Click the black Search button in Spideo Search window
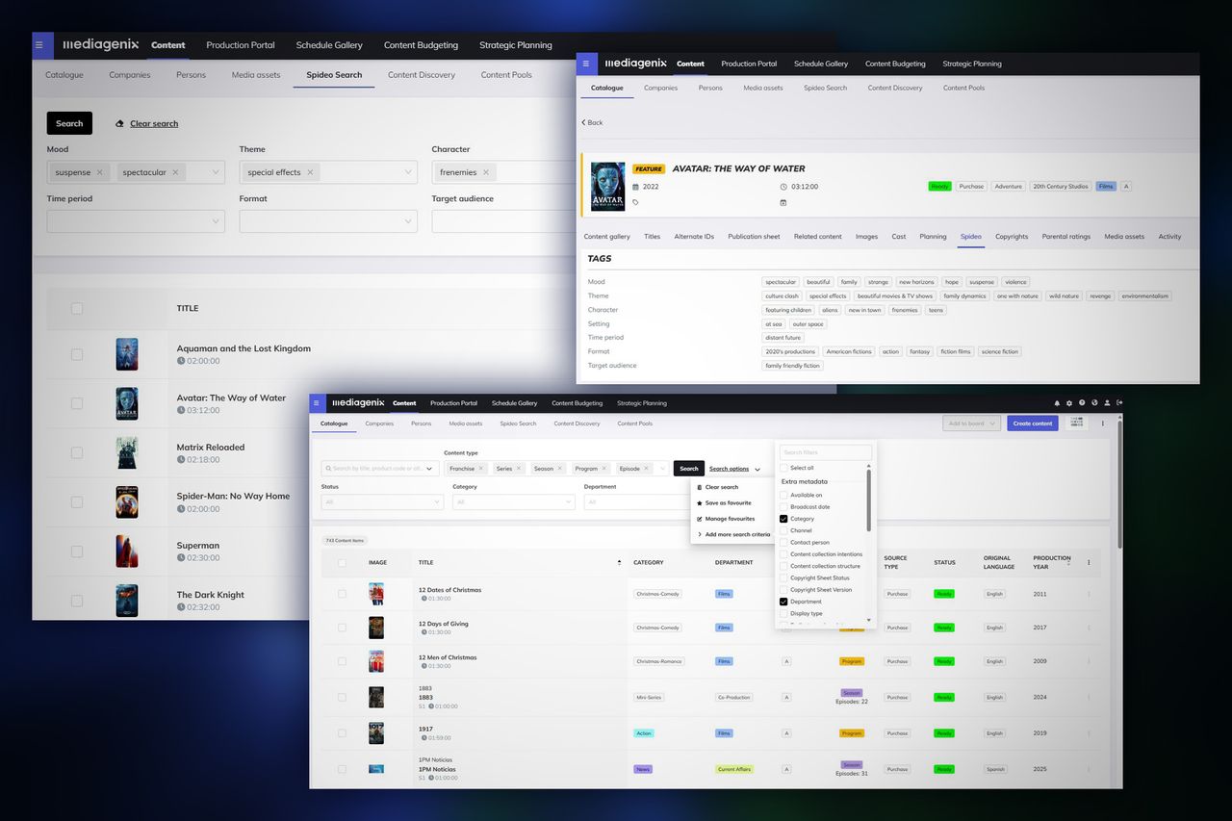 click(69, 123)
